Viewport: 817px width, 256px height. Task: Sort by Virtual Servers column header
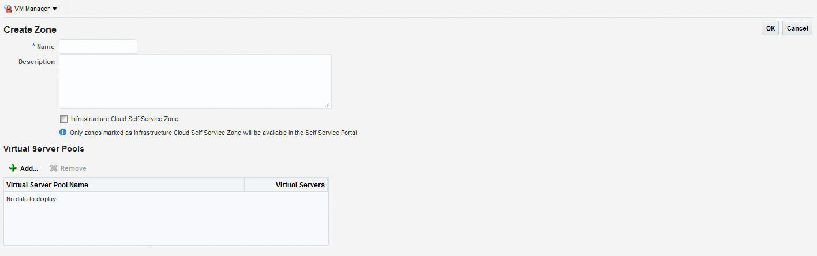click(300, 185)
